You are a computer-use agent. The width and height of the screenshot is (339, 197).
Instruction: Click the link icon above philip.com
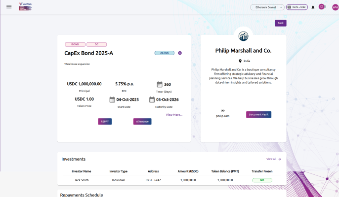[223, 110]
